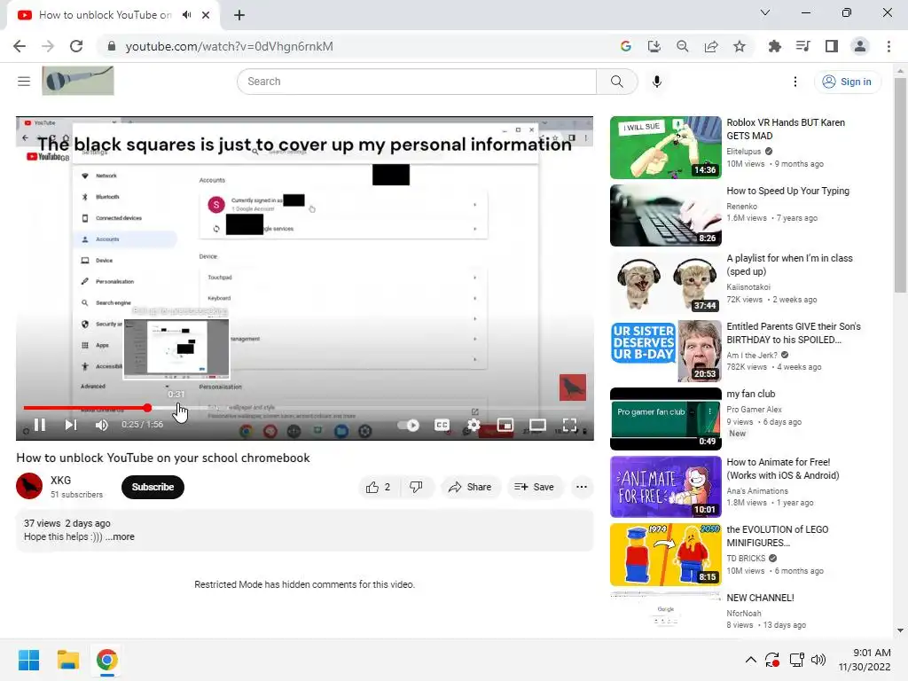This screenshot has width=908, height=681.
Task: Click the red video progress bar
Action: pyautogui.click(x=84, y=408)
